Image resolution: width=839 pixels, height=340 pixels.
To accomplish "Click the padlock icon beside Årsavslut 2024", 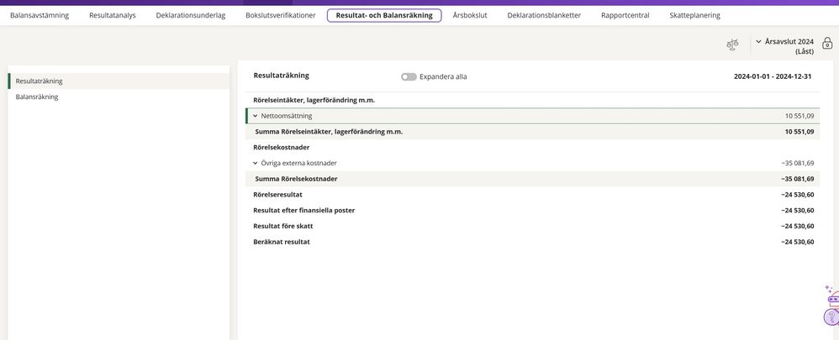I will click(x=826, y=44).
